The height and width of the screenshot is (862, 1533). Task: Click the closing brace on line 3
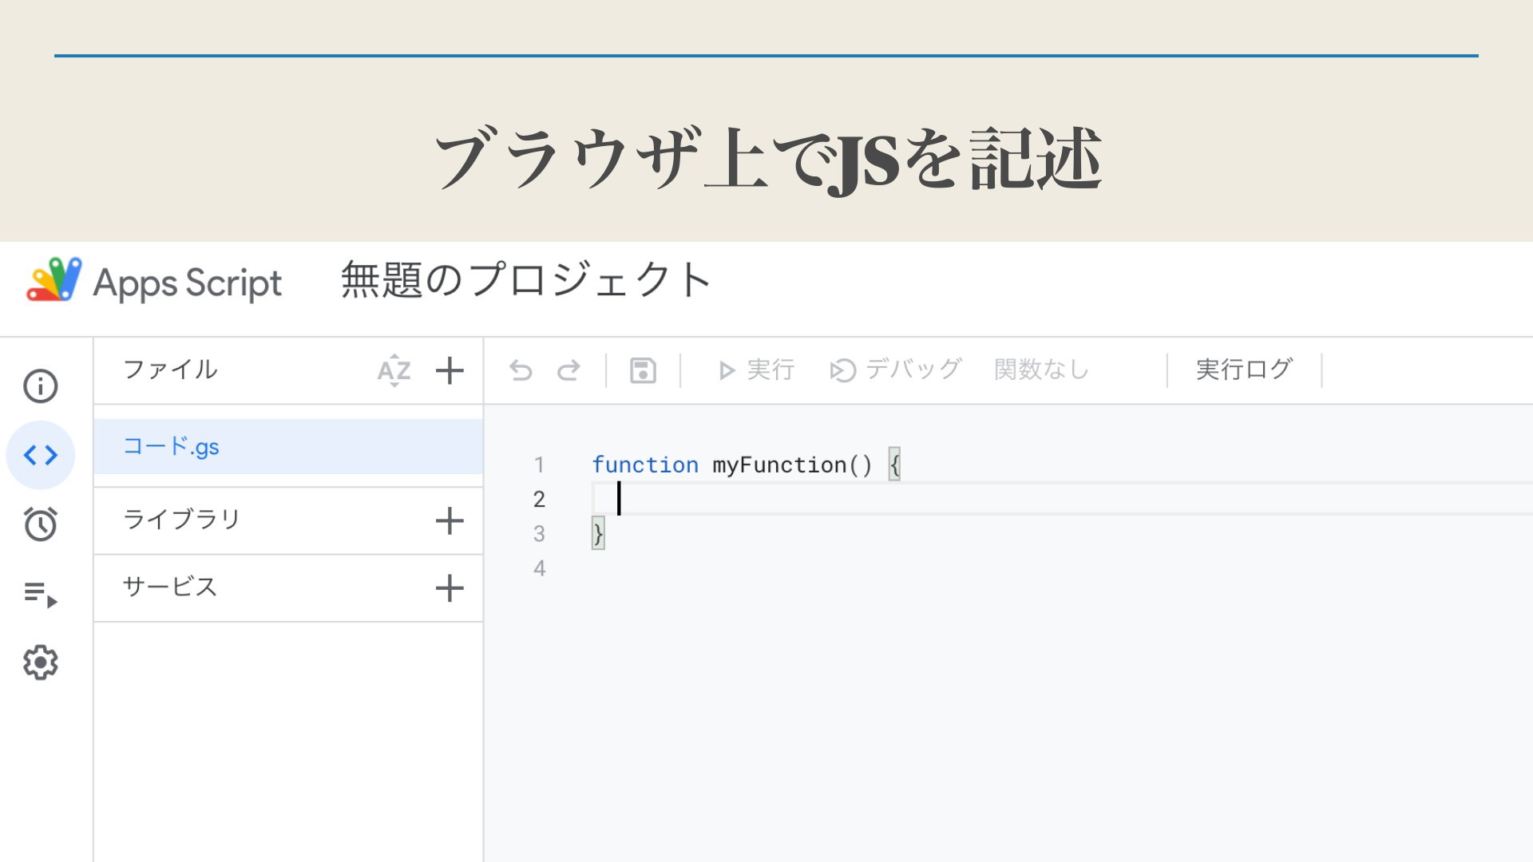pyautogui.click(x=598, y=533)
